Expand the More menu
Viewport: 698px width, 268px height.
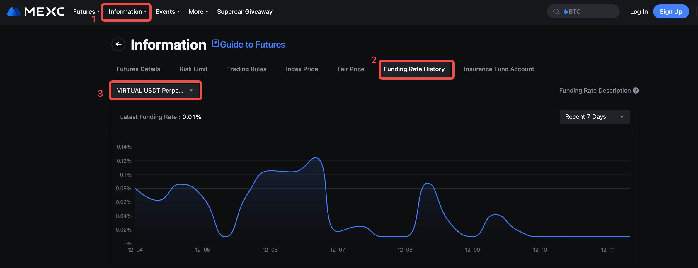pos(198,12)
